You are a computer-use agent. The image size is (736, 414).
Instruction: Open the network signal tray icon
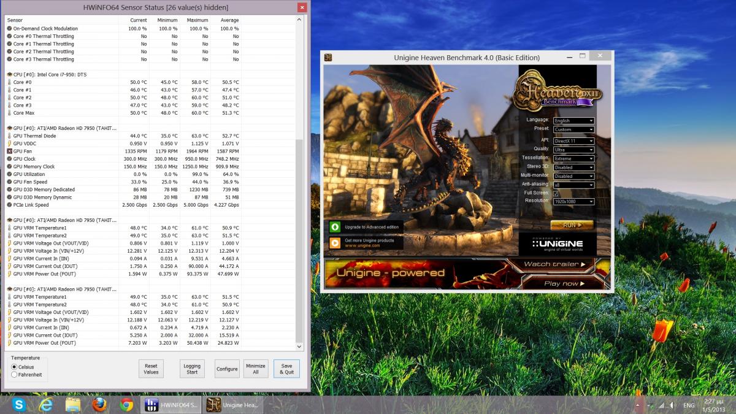coord(661,405)
